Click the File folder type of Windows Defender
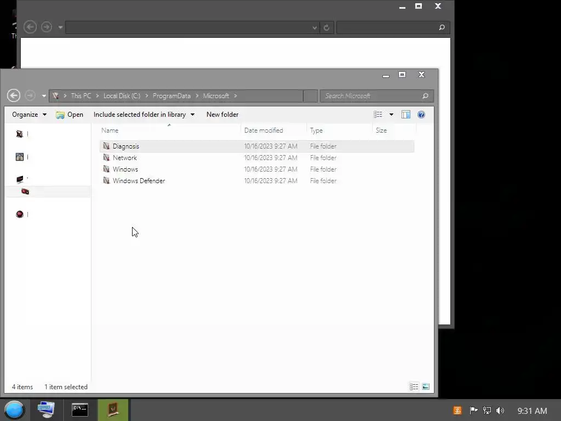This screenshot has width=561, height=421. coord(323,181)
